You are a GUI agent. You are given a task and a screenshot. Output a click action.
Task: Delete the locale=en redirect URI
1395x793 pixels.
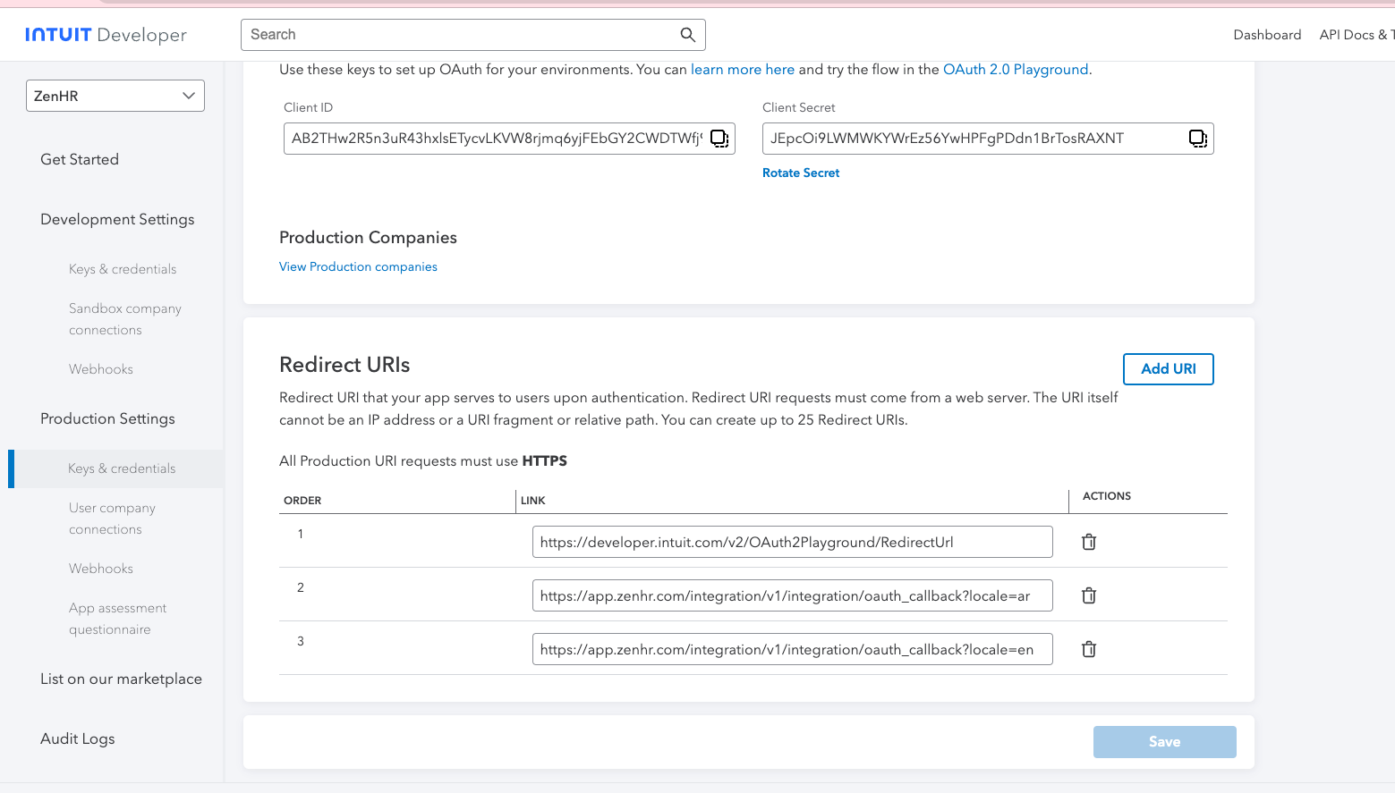pyautogui.click(x=1089, y=649)
